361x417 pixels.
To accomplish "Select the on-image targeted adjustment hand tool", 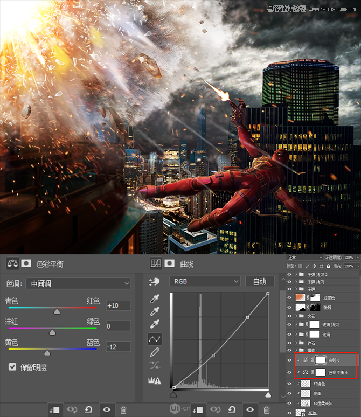I will coord(154,282).
